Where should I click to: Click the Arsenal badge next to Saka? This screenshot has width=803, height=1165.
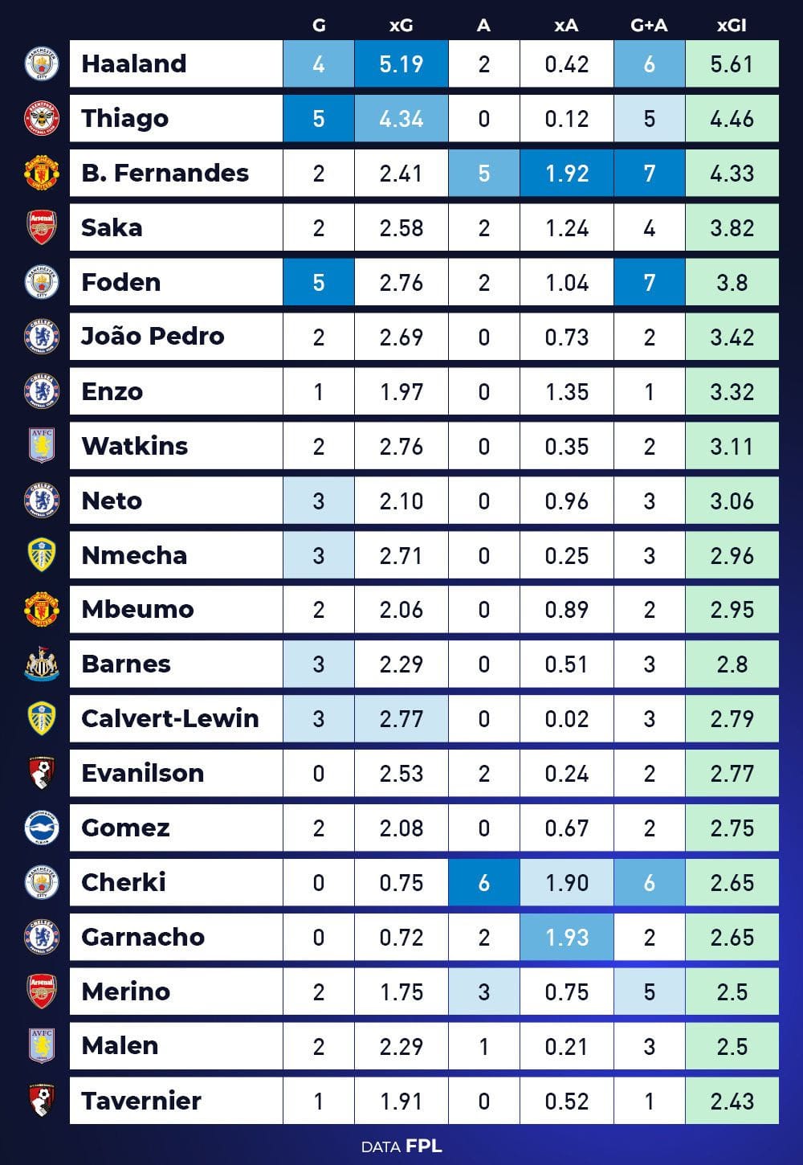[42, 228]
